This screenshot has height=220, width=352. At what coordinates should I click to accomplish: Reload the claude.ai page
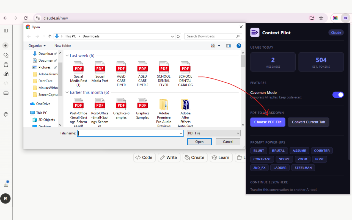coord(26,18)
